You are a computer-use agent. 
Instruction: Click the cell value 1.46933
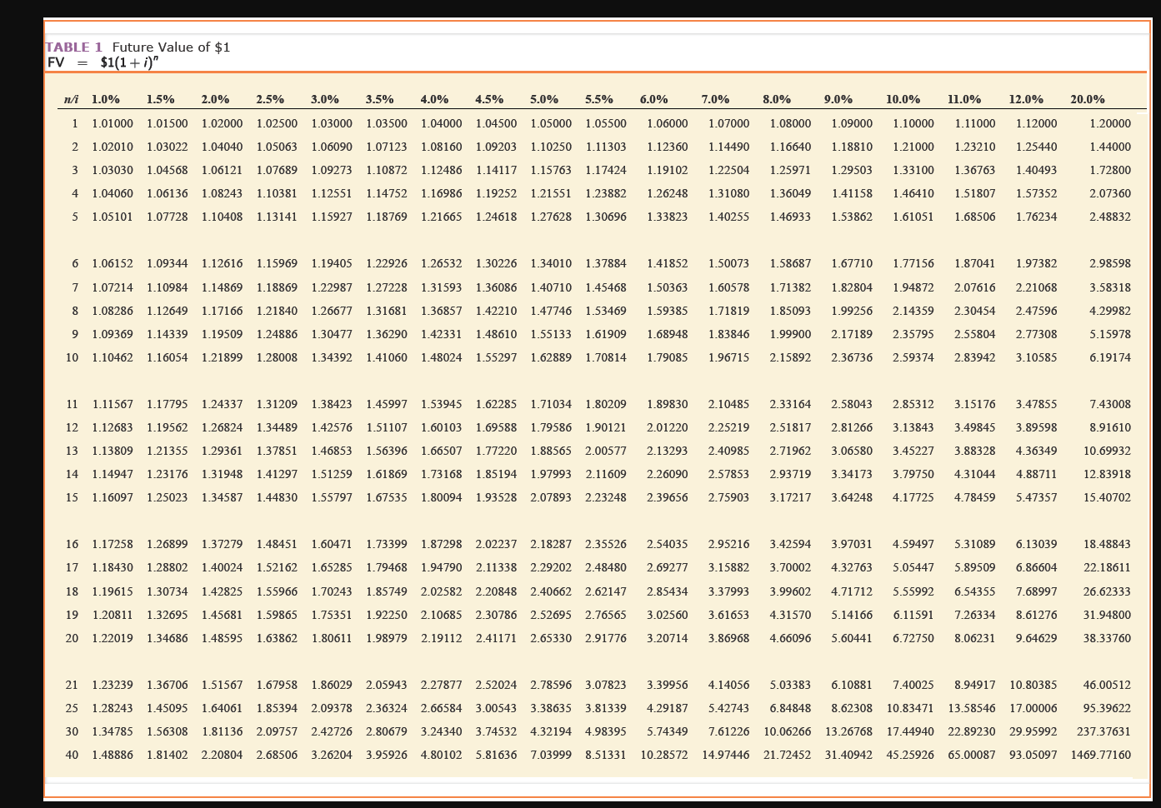[790, 217]
